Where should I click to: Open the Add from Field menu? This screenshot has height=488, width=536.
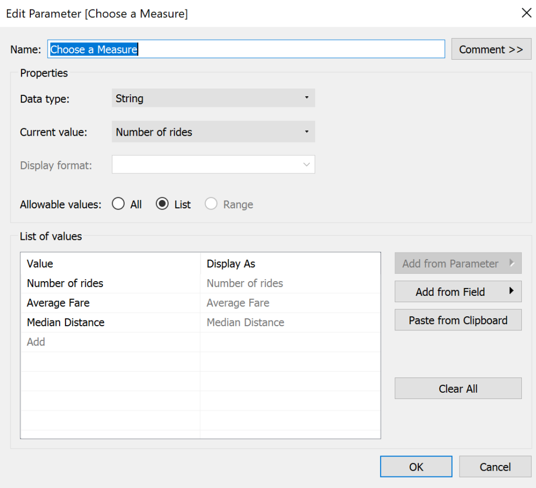click(x=450, y=292)
